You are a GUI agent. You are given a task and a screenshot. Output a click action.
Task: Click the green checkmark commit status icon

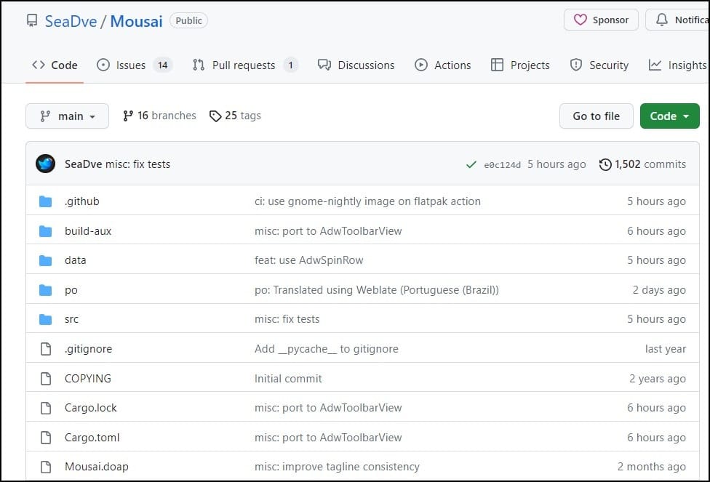471,164
